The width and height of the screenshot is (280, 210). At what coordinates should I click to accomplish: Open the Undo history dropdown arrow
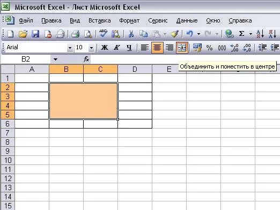coord(198,34)
